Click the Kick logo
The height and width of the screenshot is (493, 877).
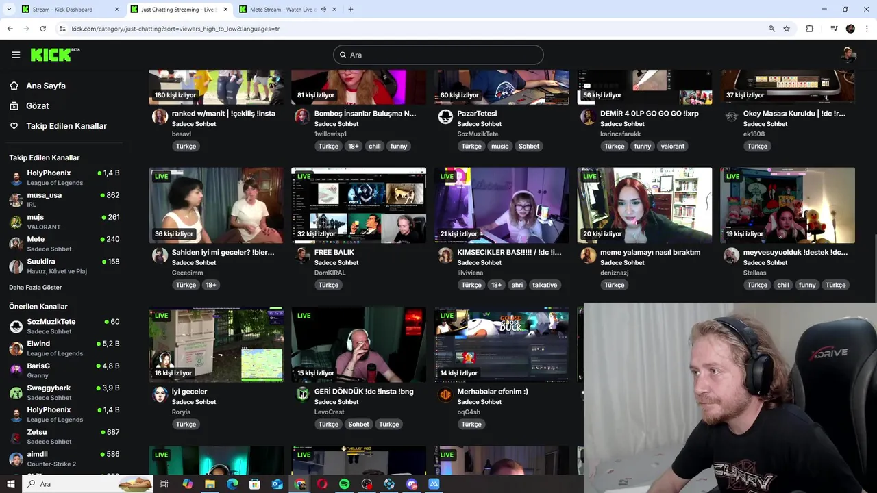click(x=55, y=55)
